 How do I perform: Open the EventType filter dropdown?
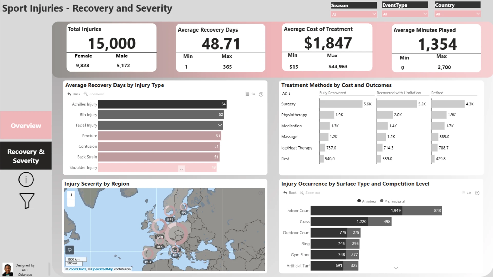[x=405, y=14]
